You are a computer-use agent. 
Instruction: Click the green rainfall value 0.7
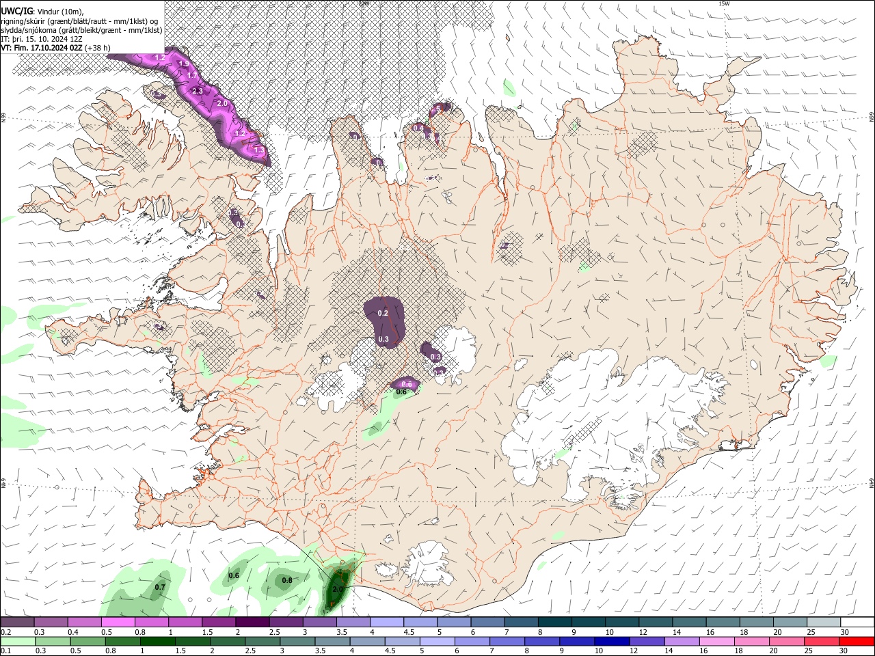(x=160, y=587)
